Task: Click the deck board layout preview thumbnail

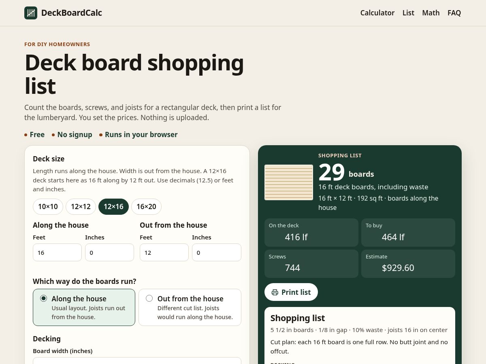Action: (x=289, y=182)
